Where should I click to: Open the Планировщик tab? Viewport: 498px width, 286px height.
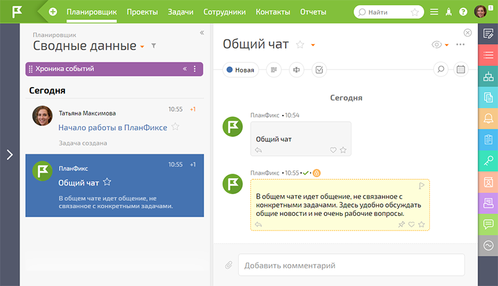coord(92,12)
